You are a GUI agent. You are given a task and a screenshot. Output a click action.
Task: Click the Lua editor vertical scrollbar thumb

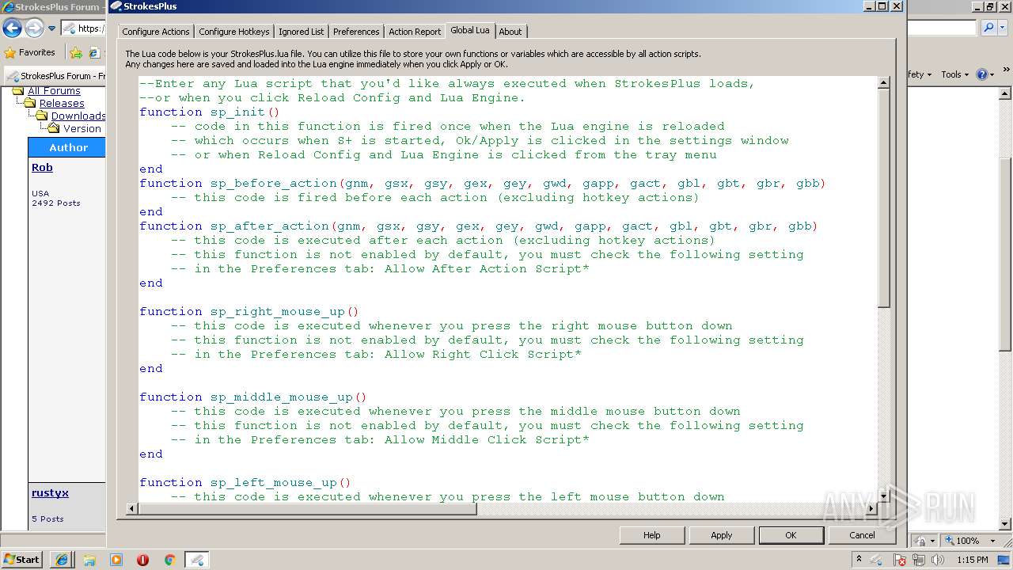pos(884,198)
